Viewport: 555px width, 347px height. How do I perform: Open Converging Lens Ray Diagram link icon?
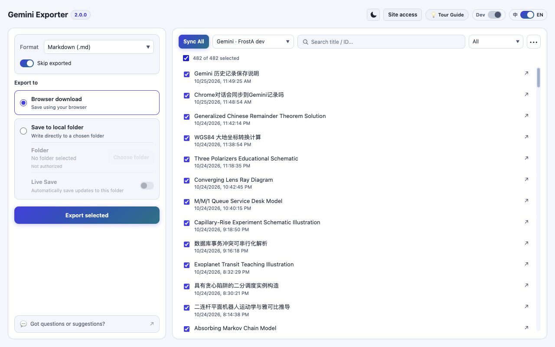tap(526, 180)
